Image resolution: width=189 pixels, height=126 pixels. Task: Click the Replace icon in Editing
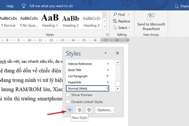pos(115,21)
